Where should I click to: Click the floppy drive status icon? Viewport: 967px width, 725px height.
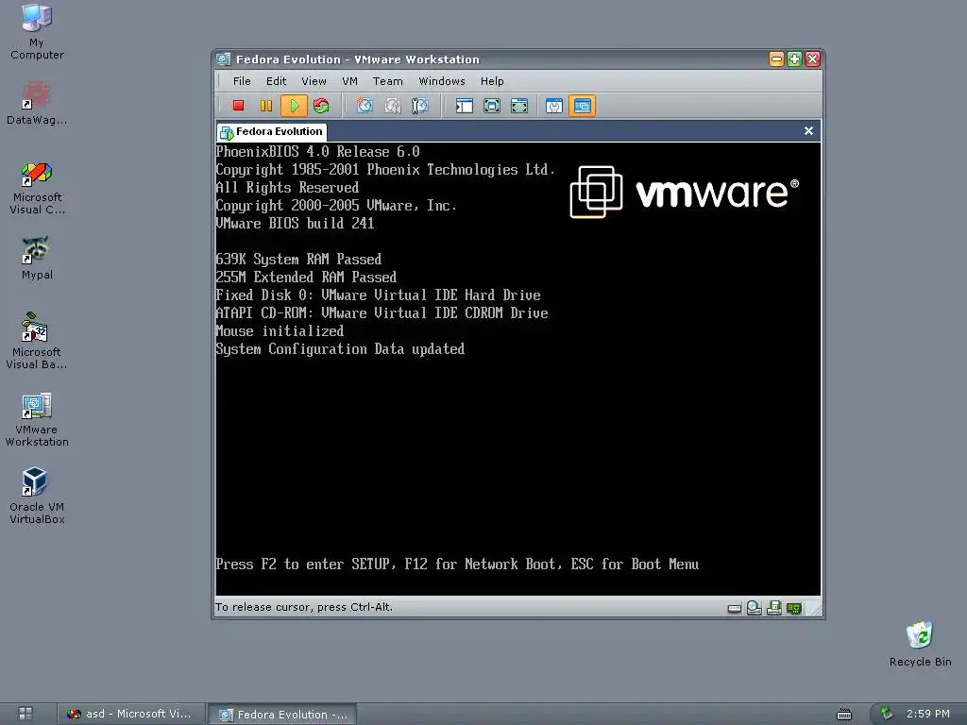(774, 608)
